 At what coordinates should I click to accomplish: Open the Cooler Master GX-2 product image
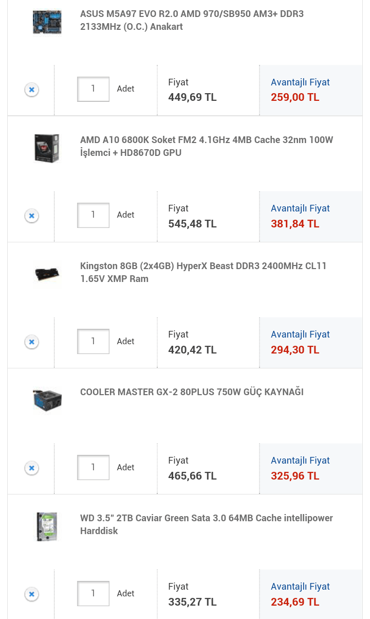pyautogui.click(x=47, y=400)
